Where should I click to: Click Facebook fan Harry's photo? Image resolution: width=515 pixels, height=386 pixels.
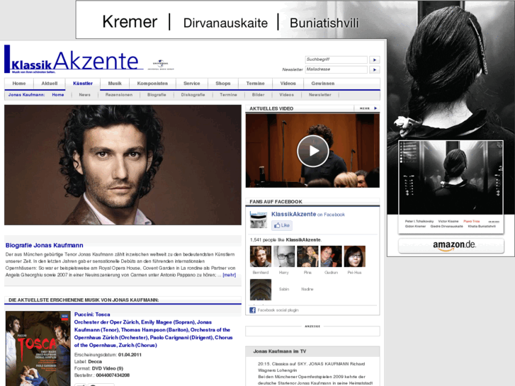[284, 256]
